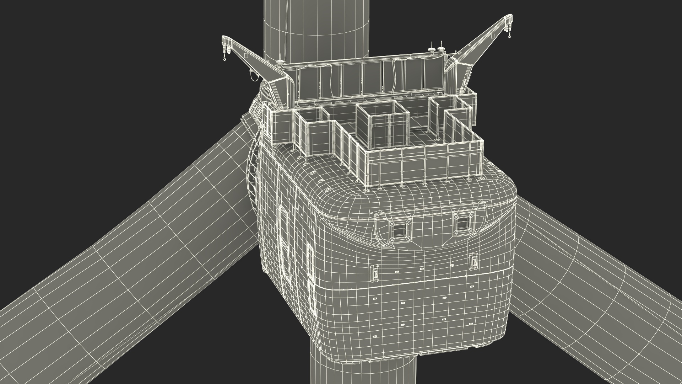Select the right crane boom arm

click(480, 41)
